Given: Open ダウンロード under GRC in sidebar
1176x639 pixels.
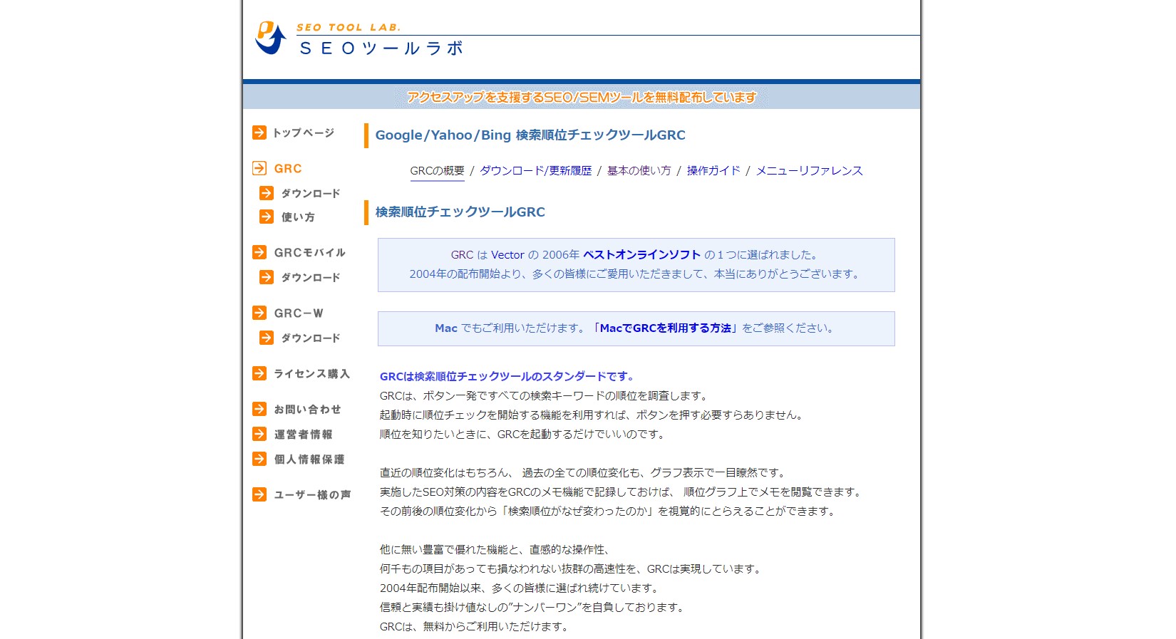Looking at the screenshot, I should tap(311, 194).
